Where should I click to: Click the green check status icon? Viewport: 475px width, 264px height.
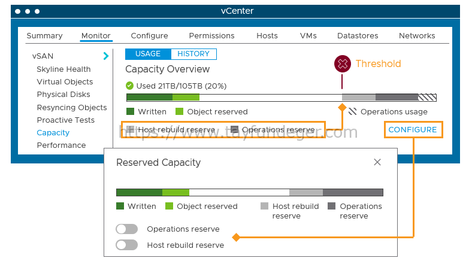(x=129, y=86)
